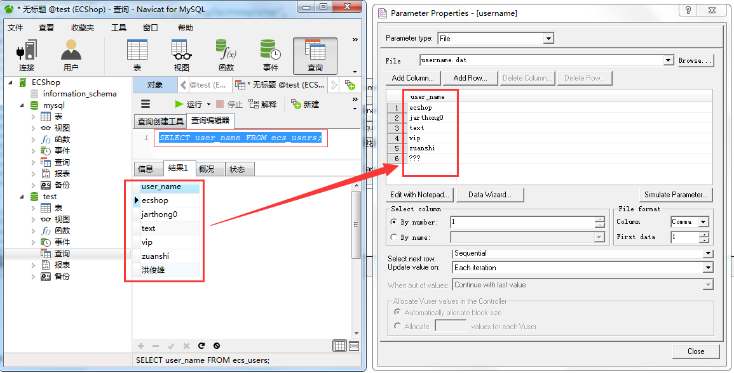Increase the By number column stepper
This screenshot has height=373, width=734.
coord(600,219)
